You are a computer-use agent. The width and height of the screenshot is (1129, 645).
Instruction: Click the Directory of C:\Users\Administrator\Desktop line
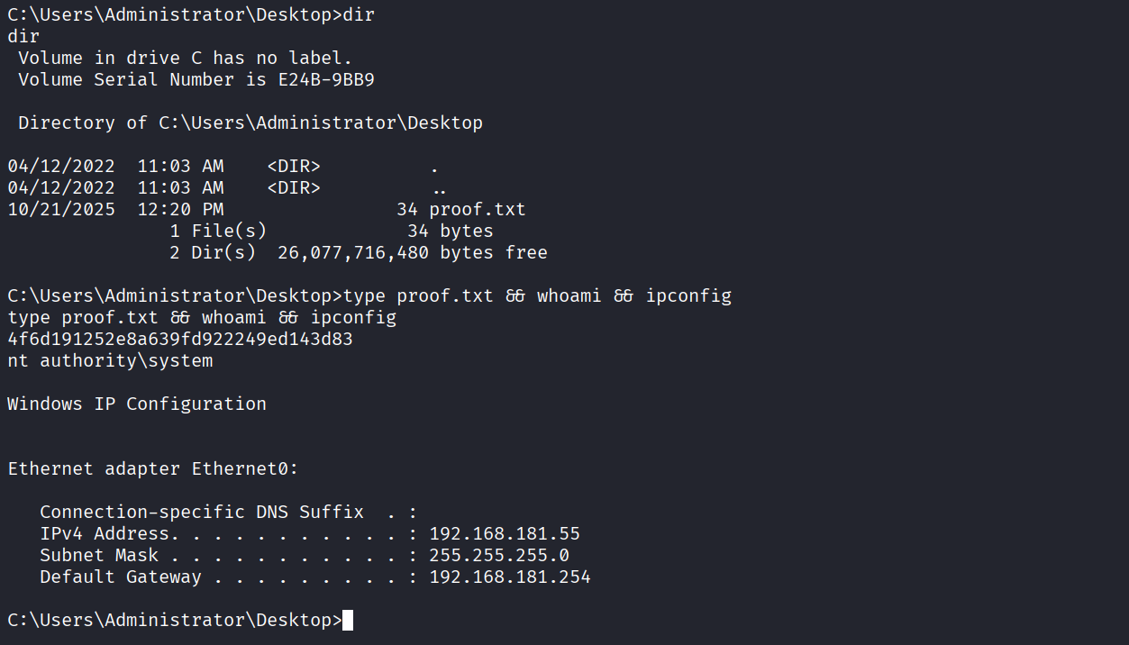[x=250, y=123]
